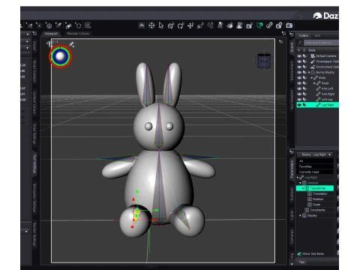Viewport: 360px width, 270px height.
Task: Select the Favorites parameters filter
Action: tap(315, 166)
